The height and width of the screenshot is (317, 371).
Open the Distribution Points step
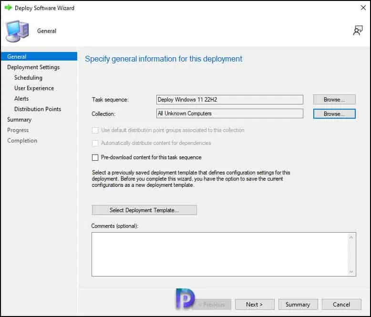point(38,109)
